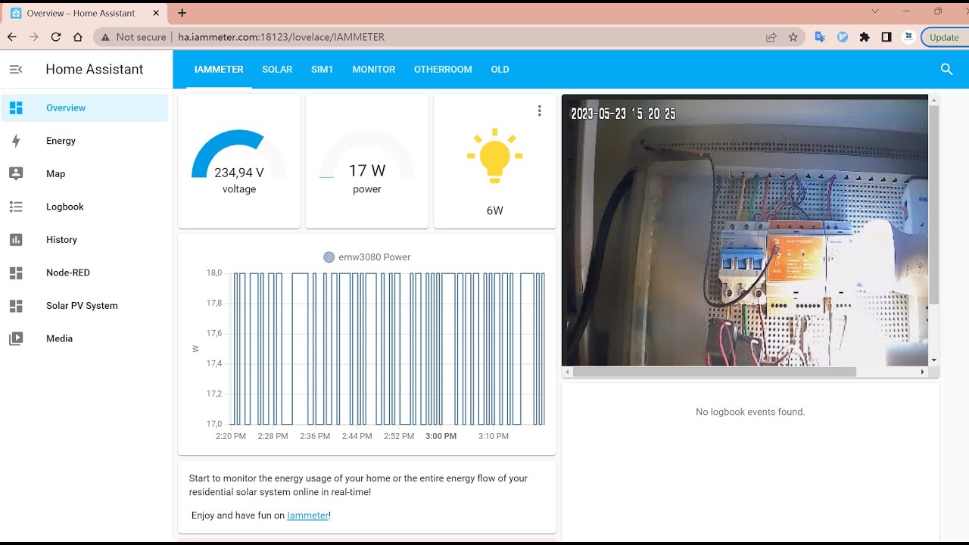Open Energy via lightning bolt icon
The height and width of the screenshot is (545, 969).
pos(16,141)
